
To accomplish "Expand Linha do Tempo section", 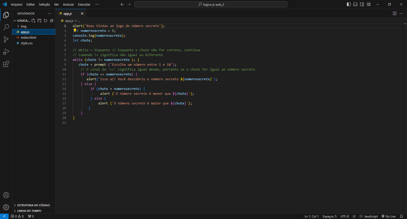I will (x=34, y=211).
